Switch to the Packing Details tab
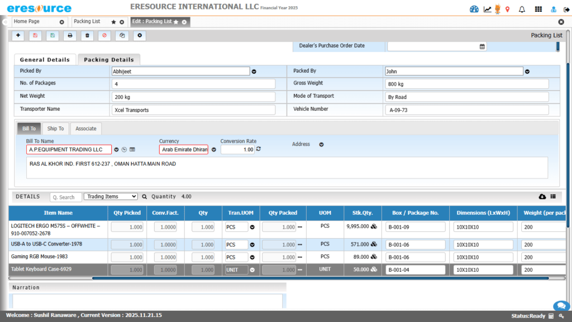This screenshot has height=322, width=572. point(109,60)
